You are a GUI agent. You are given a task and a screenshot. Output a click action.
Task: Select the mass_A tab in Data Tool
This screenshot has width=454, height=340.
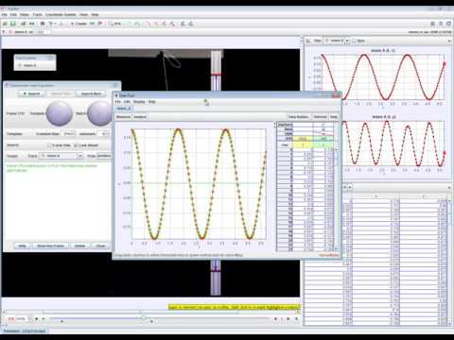[124, 109]
